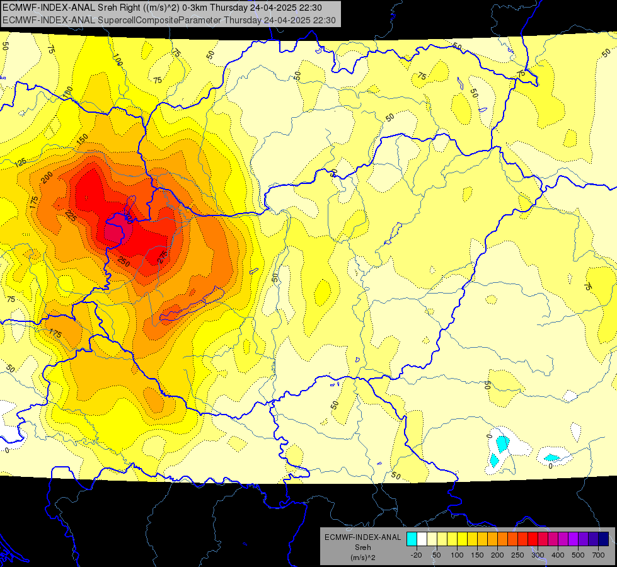Image resolution: width=617 pixels, height=567 pixels.
Task: Click the (m/s)^2 unit label in legend
Action: click(362, 558)
